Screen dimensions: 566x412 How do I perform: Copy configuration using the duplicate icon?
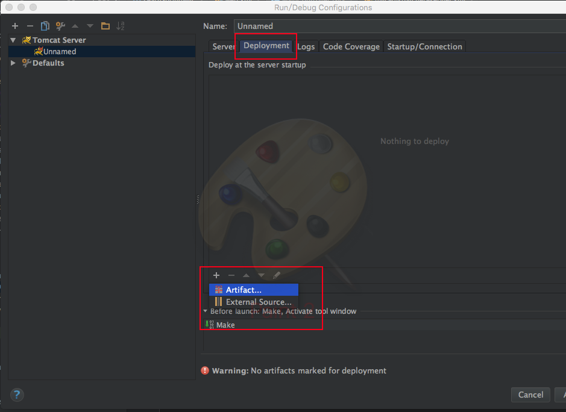(45, 26)
